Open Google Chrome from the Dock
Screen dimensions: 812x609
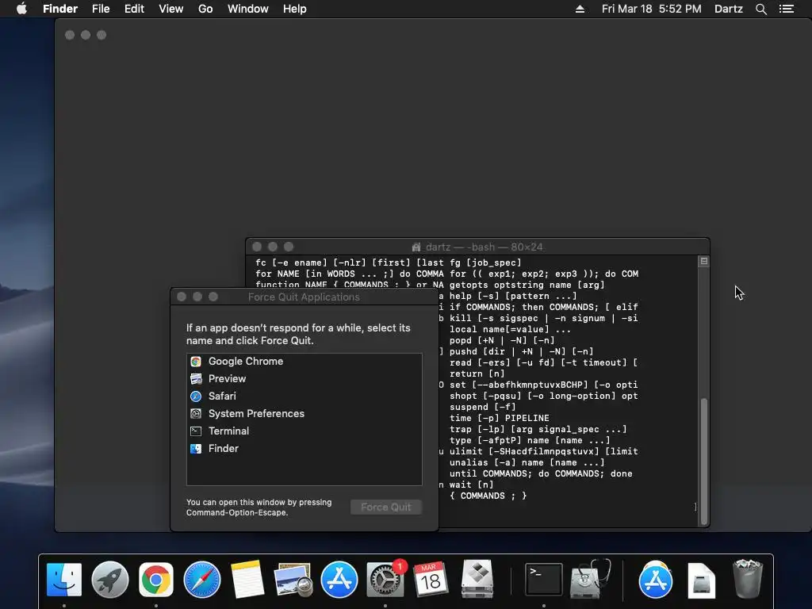pos(156,580)
